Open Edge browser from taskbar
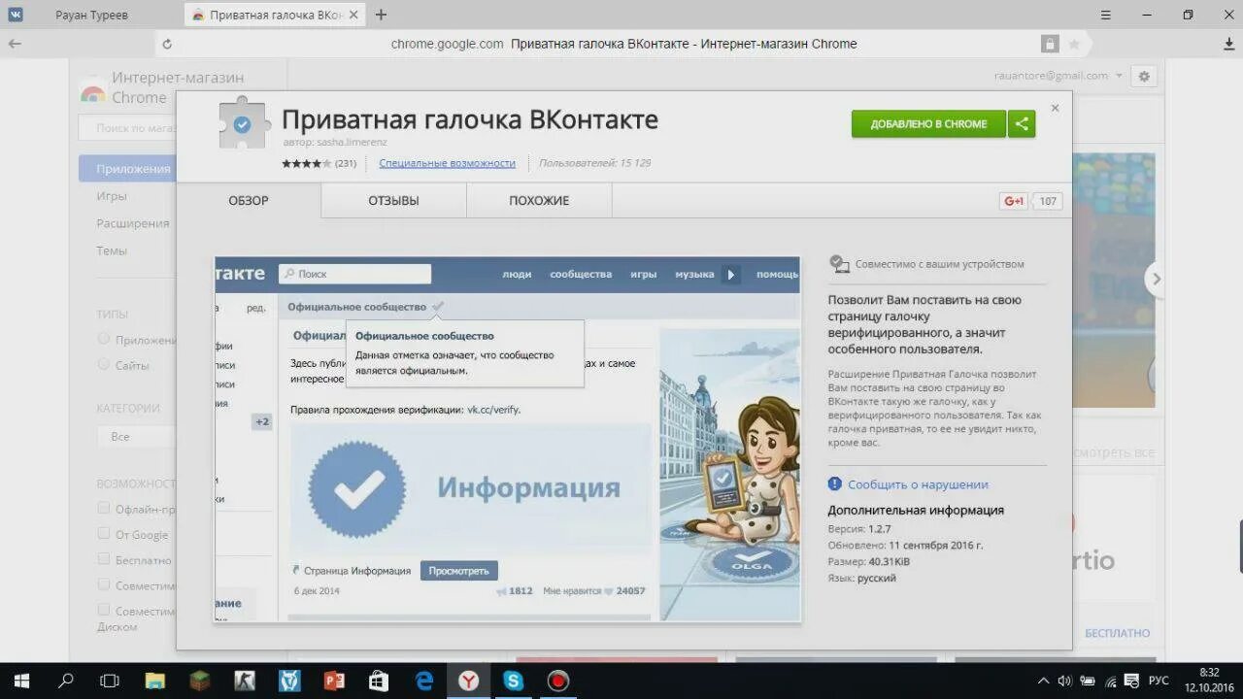 pyautogui.click(x=424, y=681)
